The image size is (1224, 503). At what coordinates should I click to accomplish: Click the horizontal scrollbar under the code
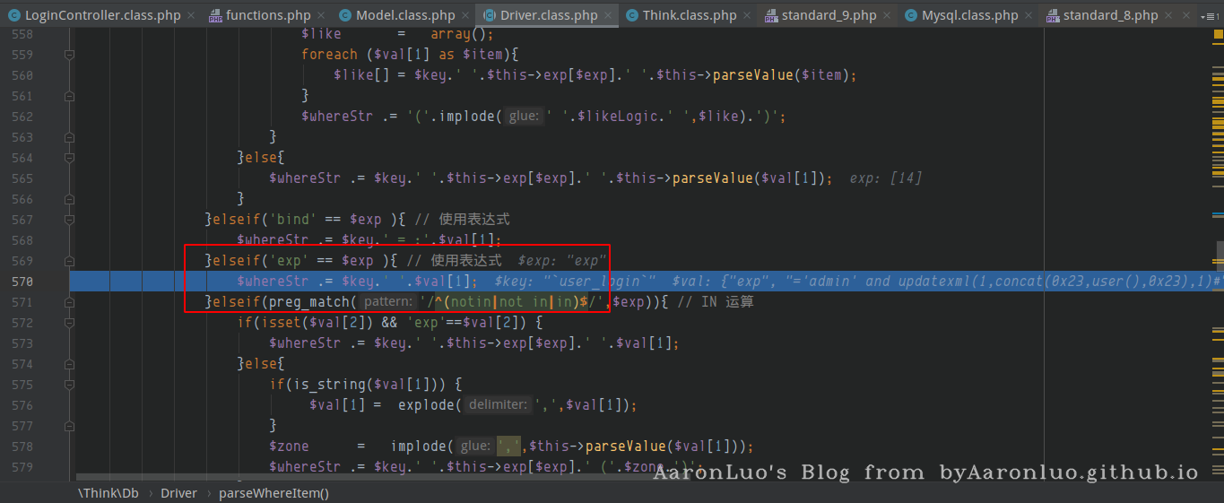359,477
